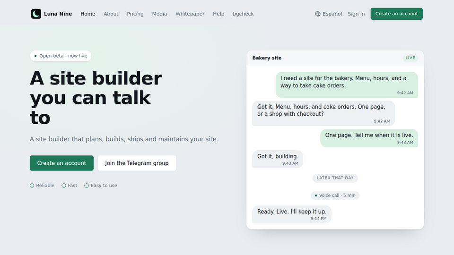Click the Sign in link
Image resolution: width=454 pixels, height=255 pixels.
[356, 14]
